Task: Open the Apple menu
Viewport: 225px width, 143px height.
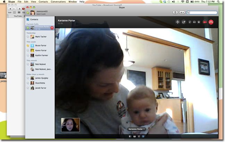Action: 4,2
